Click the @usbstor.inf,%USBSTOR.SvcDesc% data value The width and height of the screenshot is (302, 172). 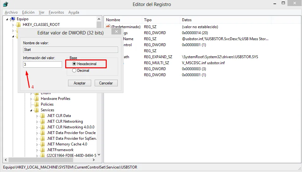(x=225, y=39)
